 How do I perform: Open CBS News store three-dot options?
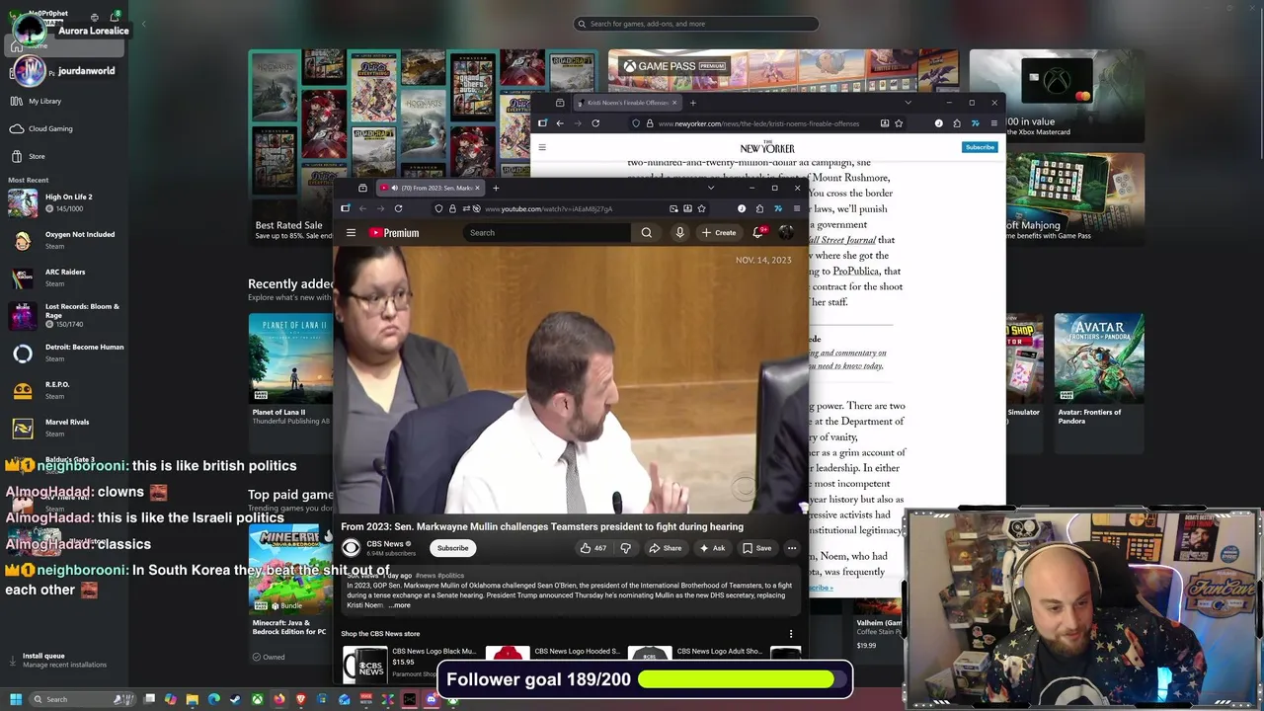(790, 634)
